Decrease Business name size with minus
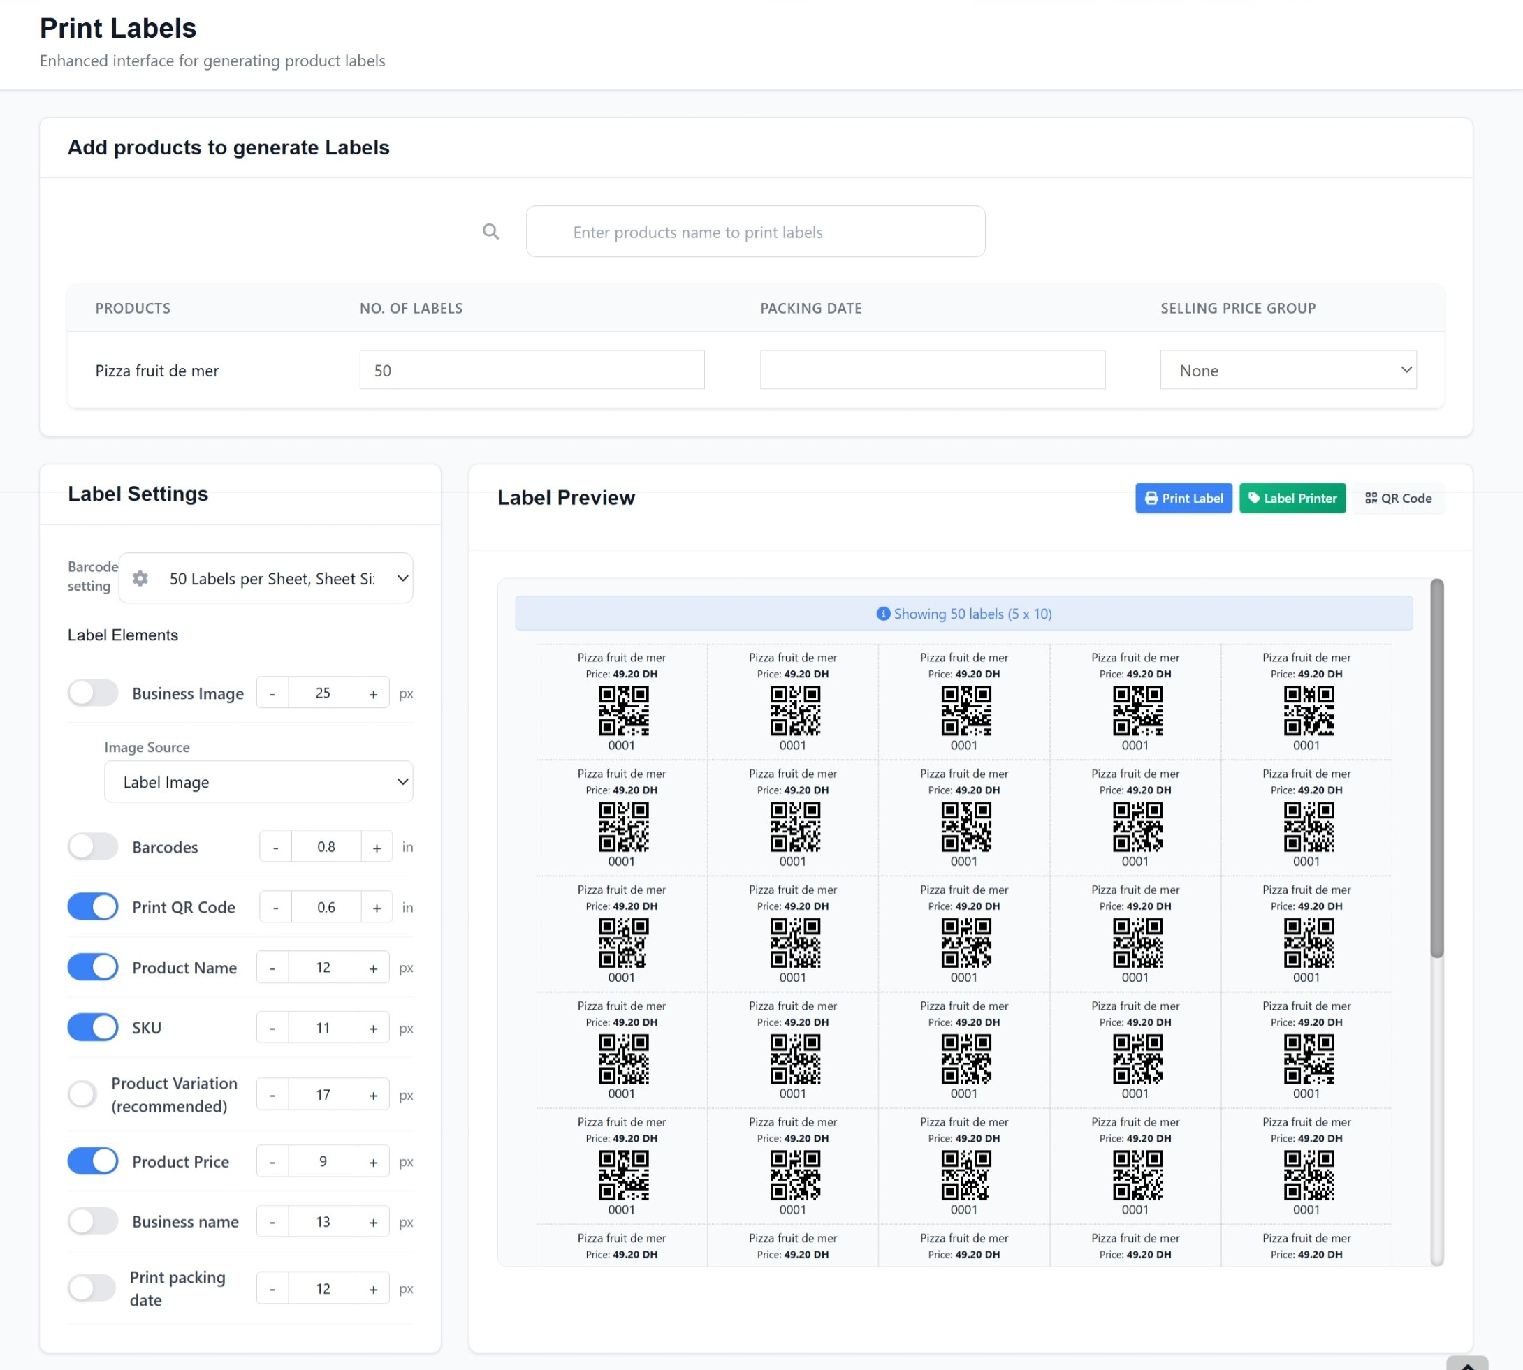Image resolution: width=1523 pixels, height=1370 pixels. [272, 1222]
